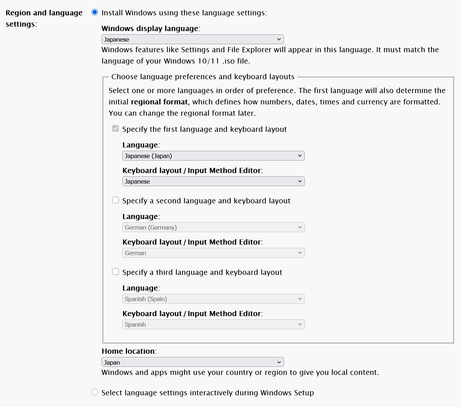This screenshot has width=461, height=407.
Task: Open the first keyboard layout dropdown showing Japanese
Action: tap(213, 181)
